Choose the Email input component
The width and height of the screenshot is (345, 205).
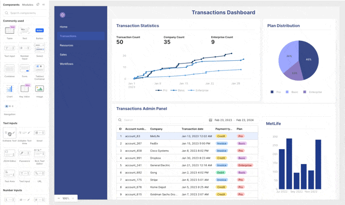[39, 133]
